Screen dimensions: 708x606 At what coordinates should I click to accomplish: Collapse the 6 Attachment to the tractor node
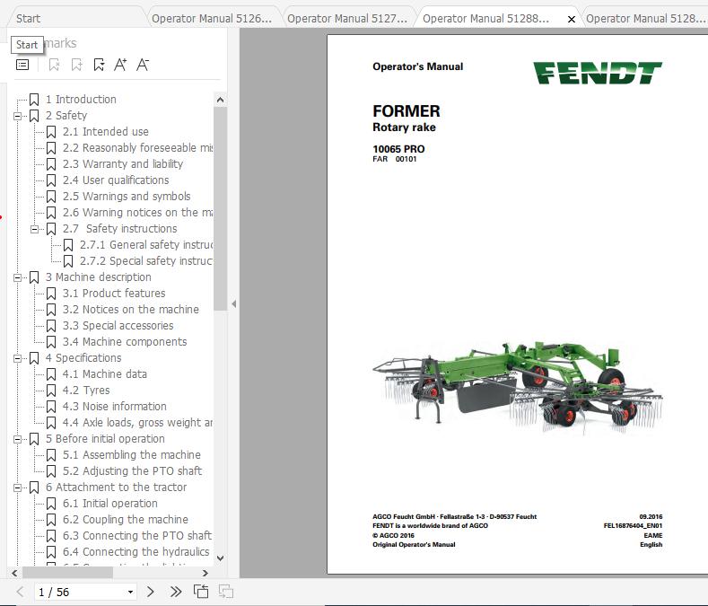pos(17,488)
